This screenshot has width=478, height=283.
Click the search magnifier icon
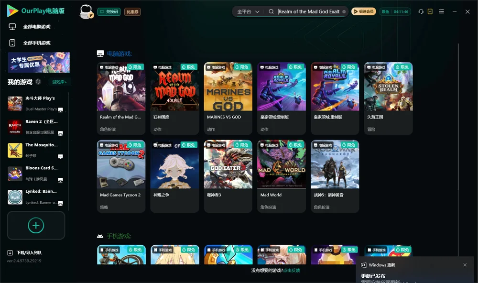[271, 11]
